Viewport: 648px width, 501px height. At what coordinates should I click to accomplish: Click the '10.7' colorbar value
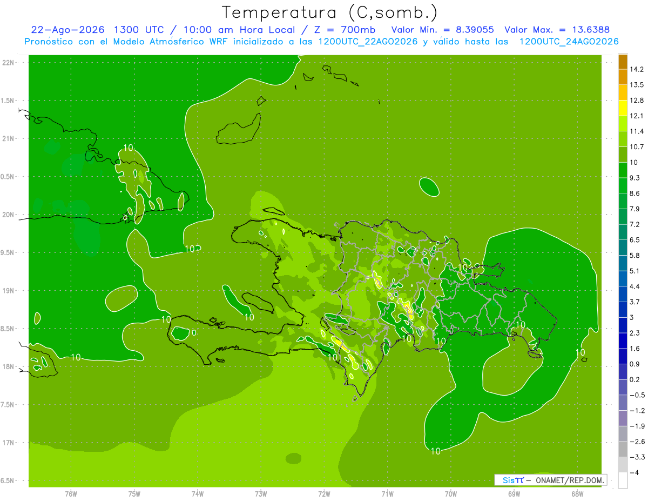637,147
